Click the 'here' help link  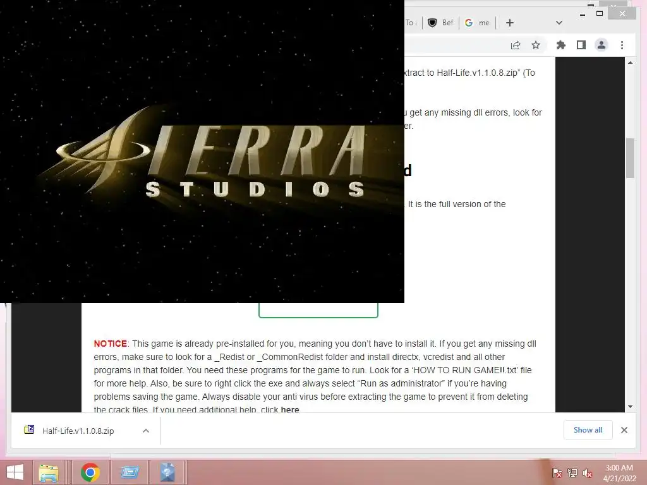[289, 409]
